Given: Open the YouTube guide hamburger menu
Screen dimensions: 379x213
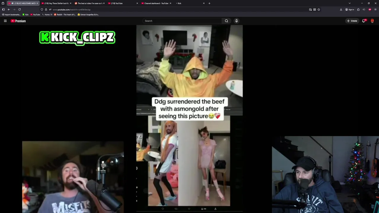Looking at the screenshot, I should pos(5,21).
